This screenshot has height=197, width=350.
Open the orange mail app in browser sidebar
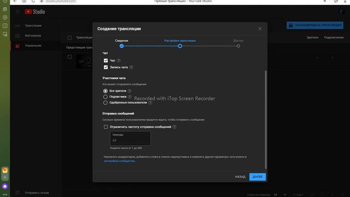pyautogui.click(x=5, y=170)
